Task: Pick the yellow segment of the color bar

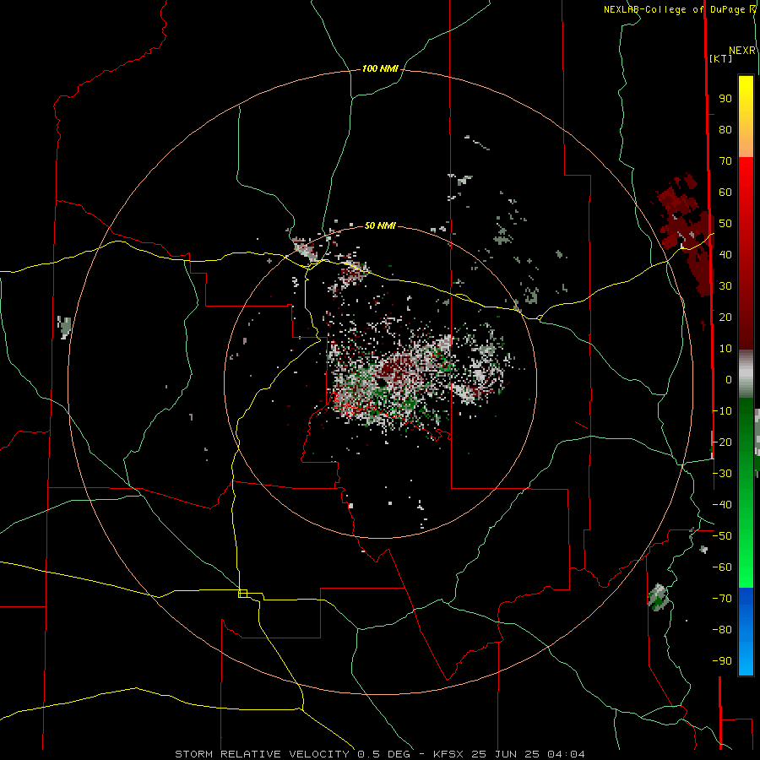Action: 746,117
